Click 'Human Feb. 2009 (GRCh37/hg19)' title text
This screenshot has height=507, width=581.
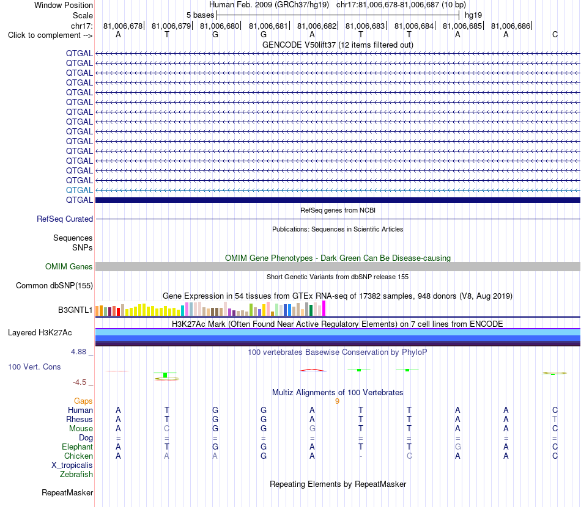[x=269, y=5]
